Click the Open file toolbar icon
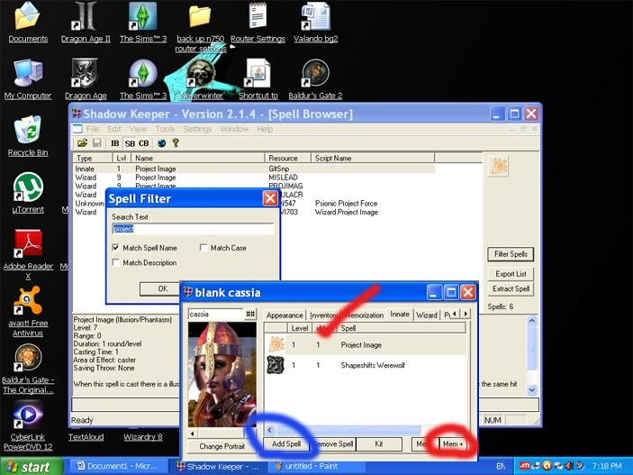Viewport: 633px width, 475px height. pos(82,142)
